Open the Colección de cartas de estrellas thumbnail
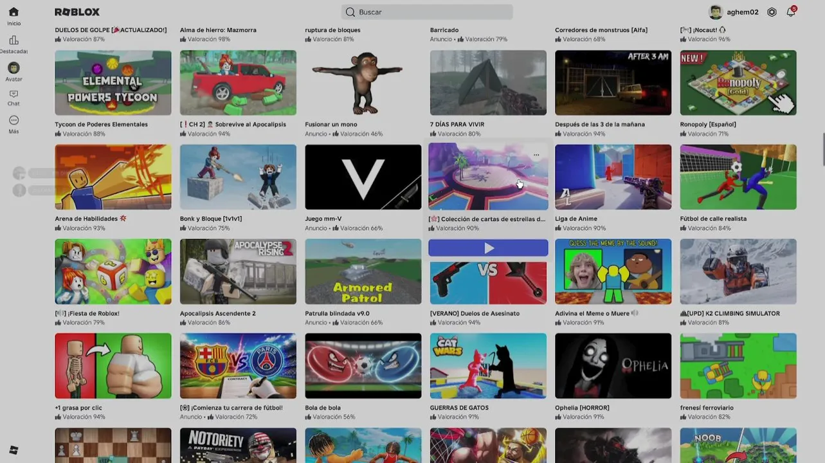825x463 pixels. click(489, 177)
